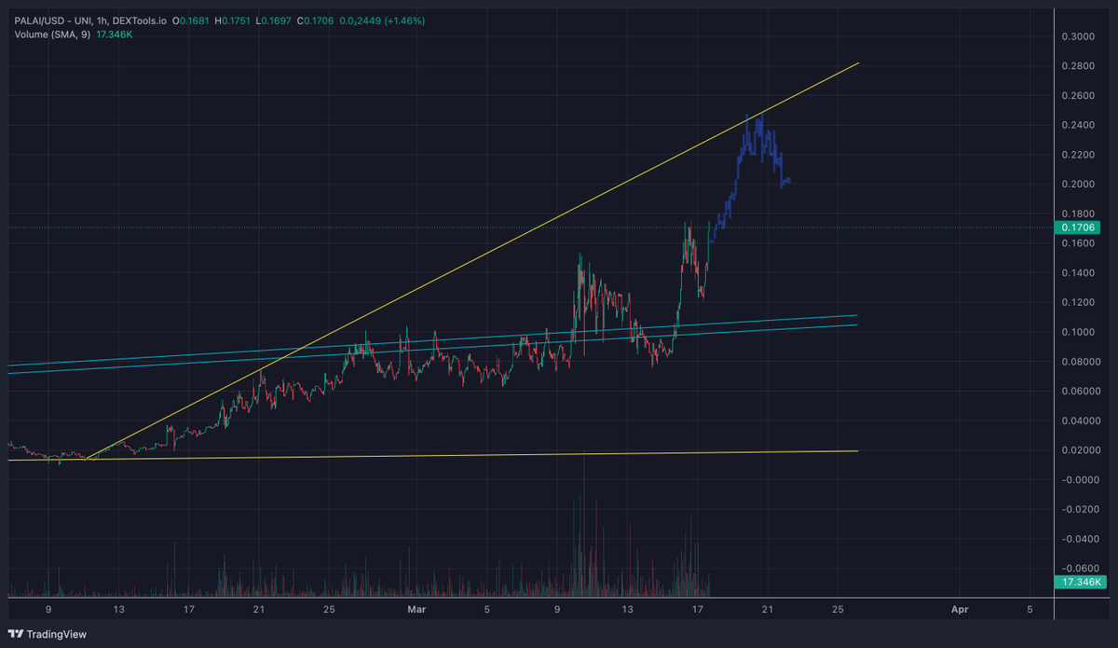Select the Apr label on the time axis
The image size is (1118, 648).
tap(959, 609)
